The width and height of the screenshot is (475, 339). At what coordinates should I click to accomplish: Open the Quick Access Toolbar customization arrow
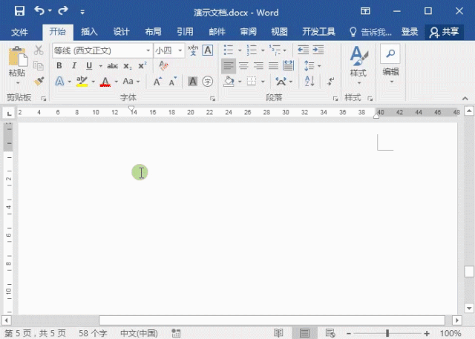tap(82, 12)
